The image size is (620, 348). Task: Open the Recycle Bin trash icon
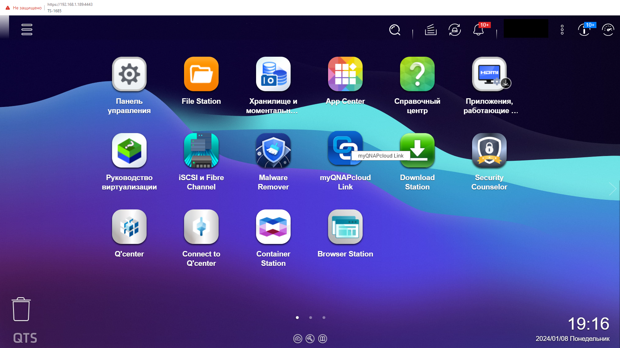click(x=21, y=309)
